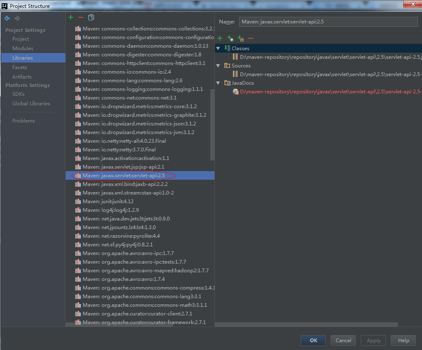Select Maven: javax.servlet:servlet-api:2.5 library
This screenshot has width=422, height=350.
click(x=140, y=175)
